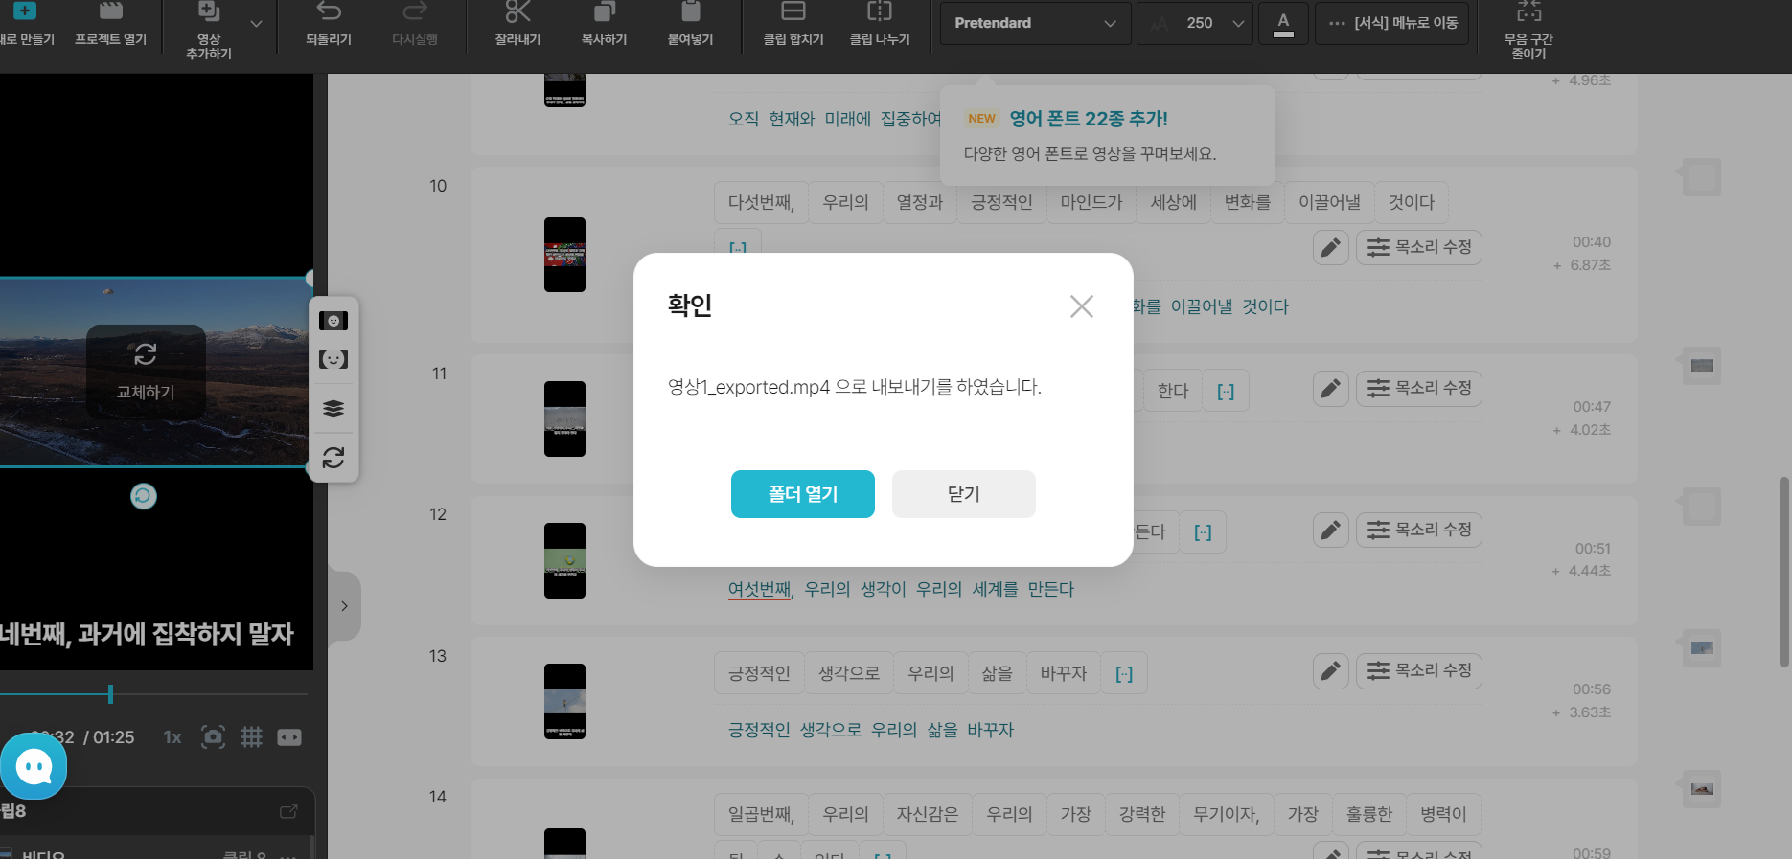Click the [··] pause marker in clip 13
The height and width of the screenshot is (859, 1792).
(x=1124, y=673)
